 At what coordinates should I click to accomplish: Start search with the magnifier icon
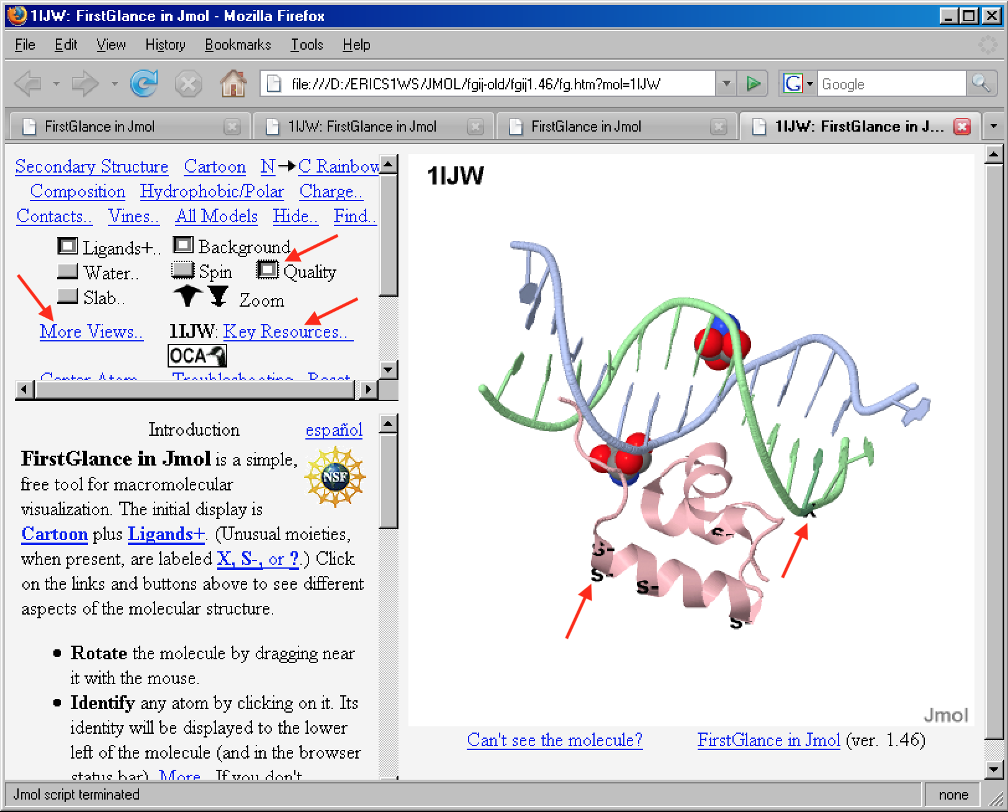(981, 83)
